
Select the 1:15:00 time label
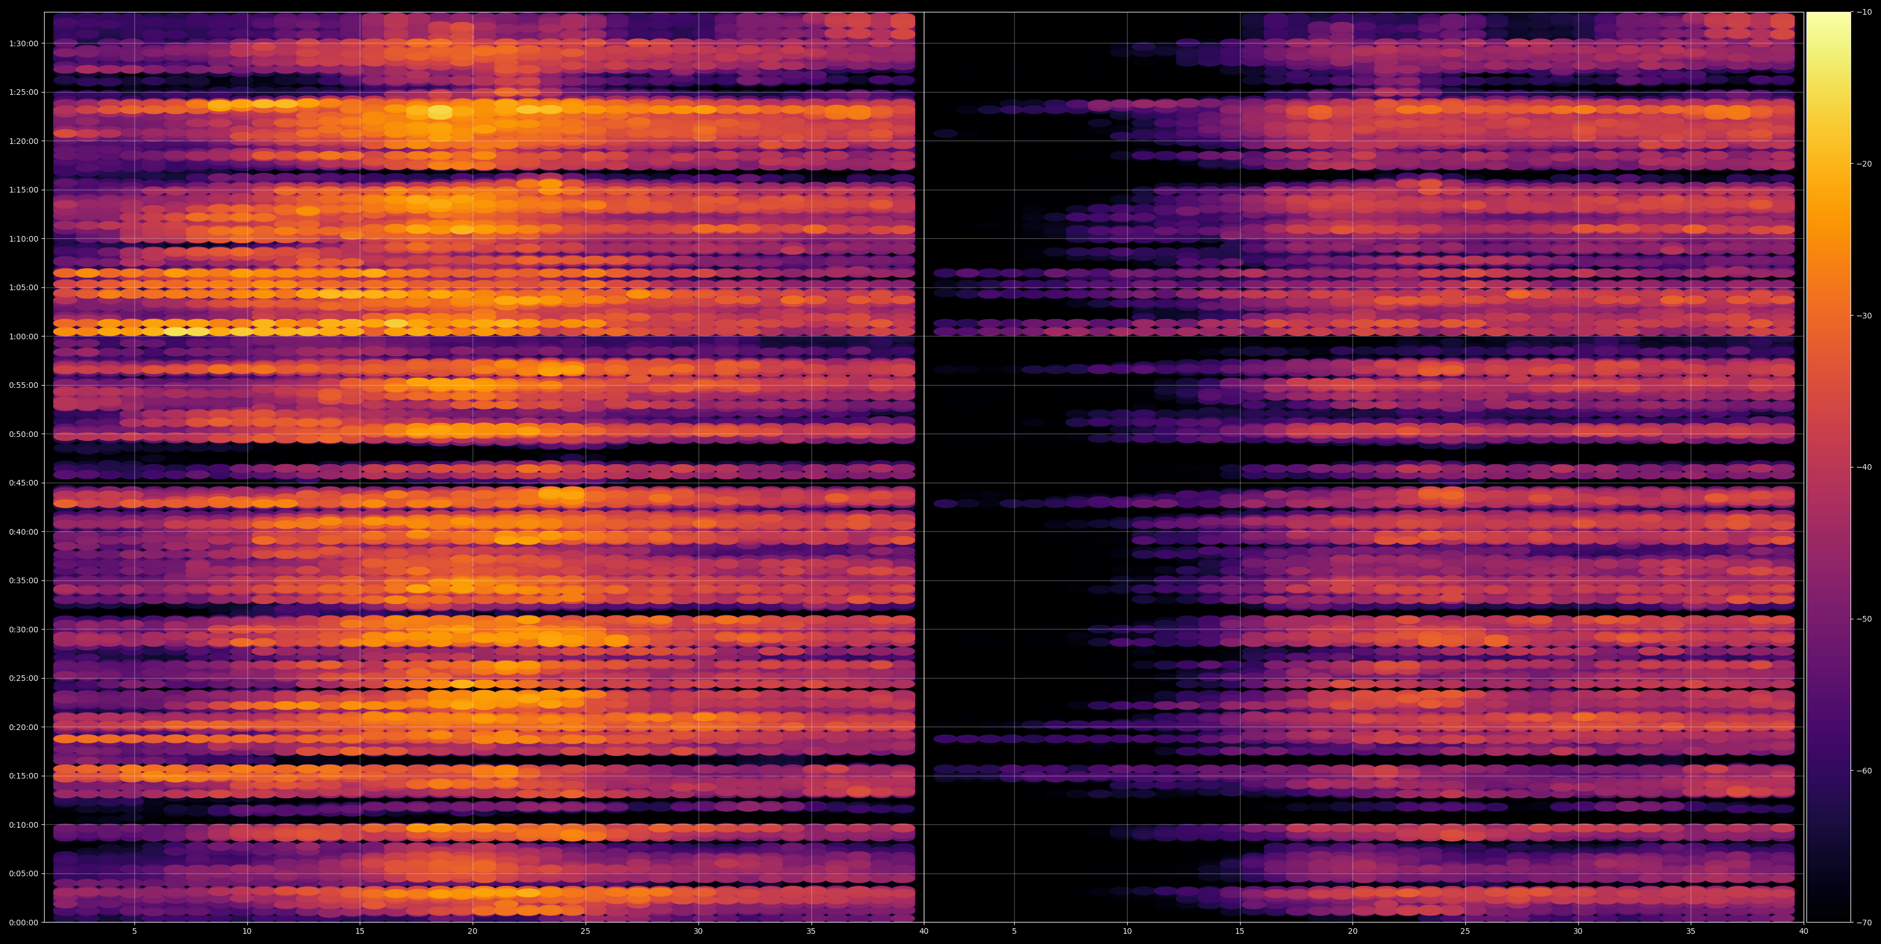pyautogui.click(x=23, y=190)
